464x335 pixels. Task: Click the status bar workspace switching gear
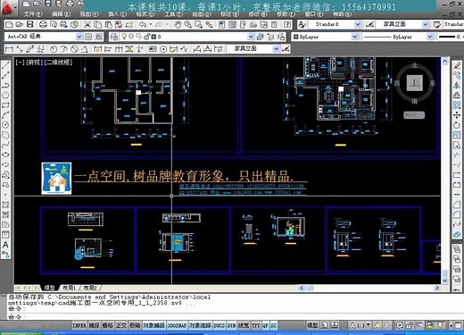[x=400, y=325]
